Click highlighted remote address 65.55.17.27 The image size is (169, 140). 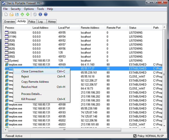[x=88, y=69]
